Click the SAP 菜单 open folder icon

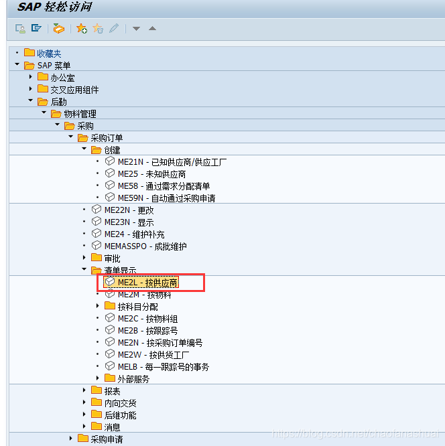coord(29,65)
